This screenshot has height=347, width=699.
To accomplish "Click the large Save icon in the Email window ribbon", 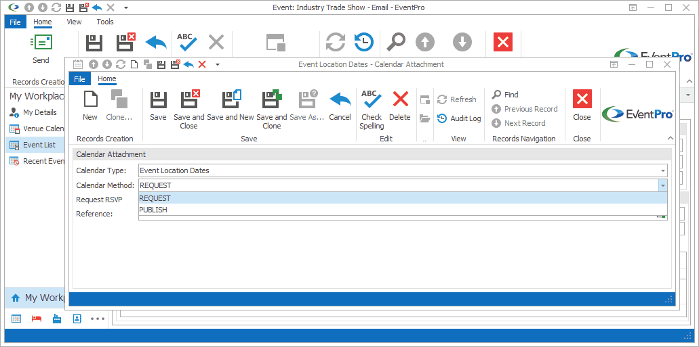I will (x=94, y=43).
